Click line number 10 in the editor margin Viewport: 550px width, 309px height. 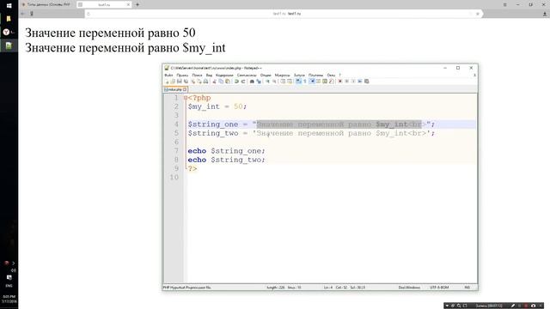pyautogui.click(x=174, y=178)
